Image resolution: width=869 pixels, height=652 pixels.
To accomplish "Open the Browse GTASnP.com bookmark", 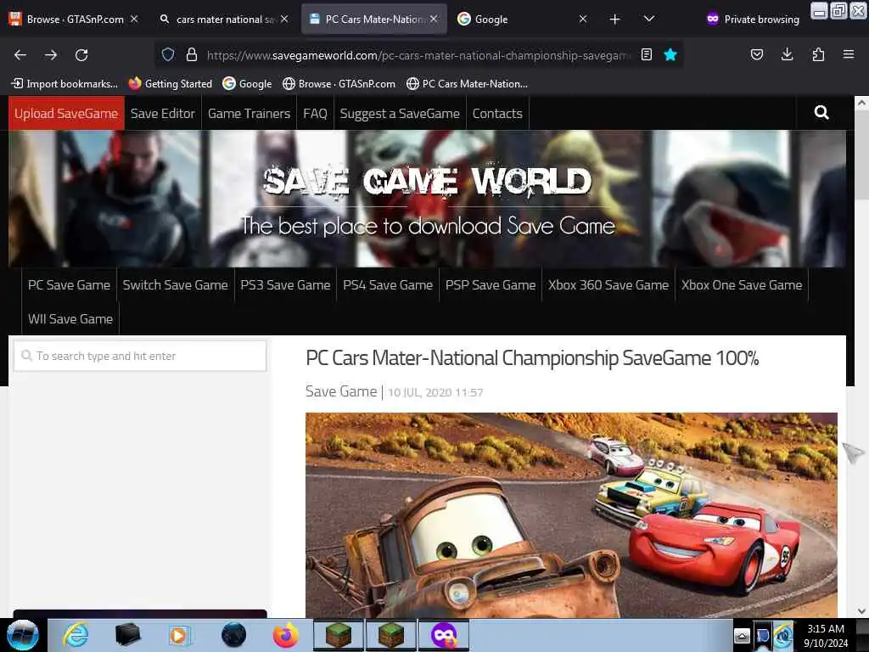I will (339, 84).
